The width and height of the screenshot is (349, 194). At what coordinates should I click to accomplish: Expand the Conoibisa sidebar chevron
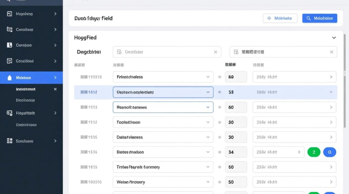55,29
